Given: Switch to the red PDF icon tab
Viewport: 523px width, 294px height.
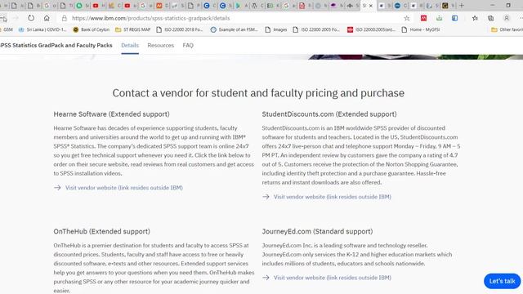Looking at the screenshot, I should [302, 6].
